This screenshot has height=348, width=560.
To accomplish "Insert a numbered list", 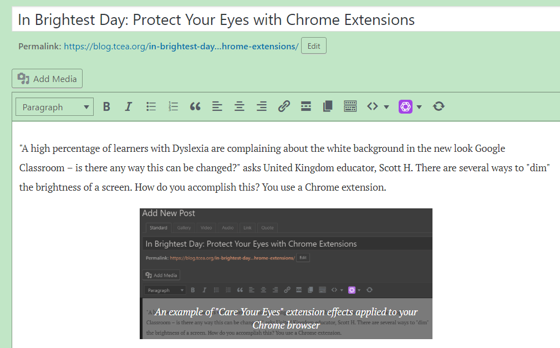I will (173, 106).
